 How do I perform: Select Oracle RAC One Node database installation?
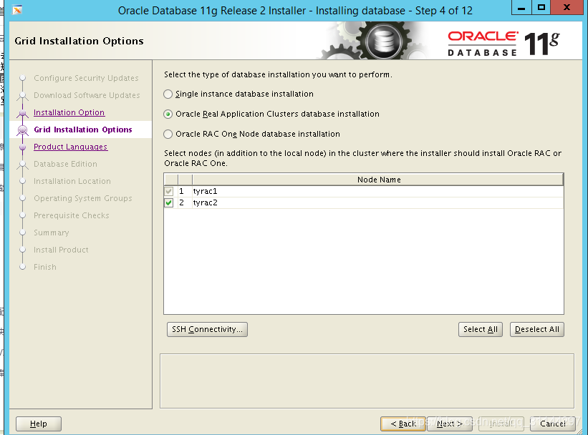168,134
